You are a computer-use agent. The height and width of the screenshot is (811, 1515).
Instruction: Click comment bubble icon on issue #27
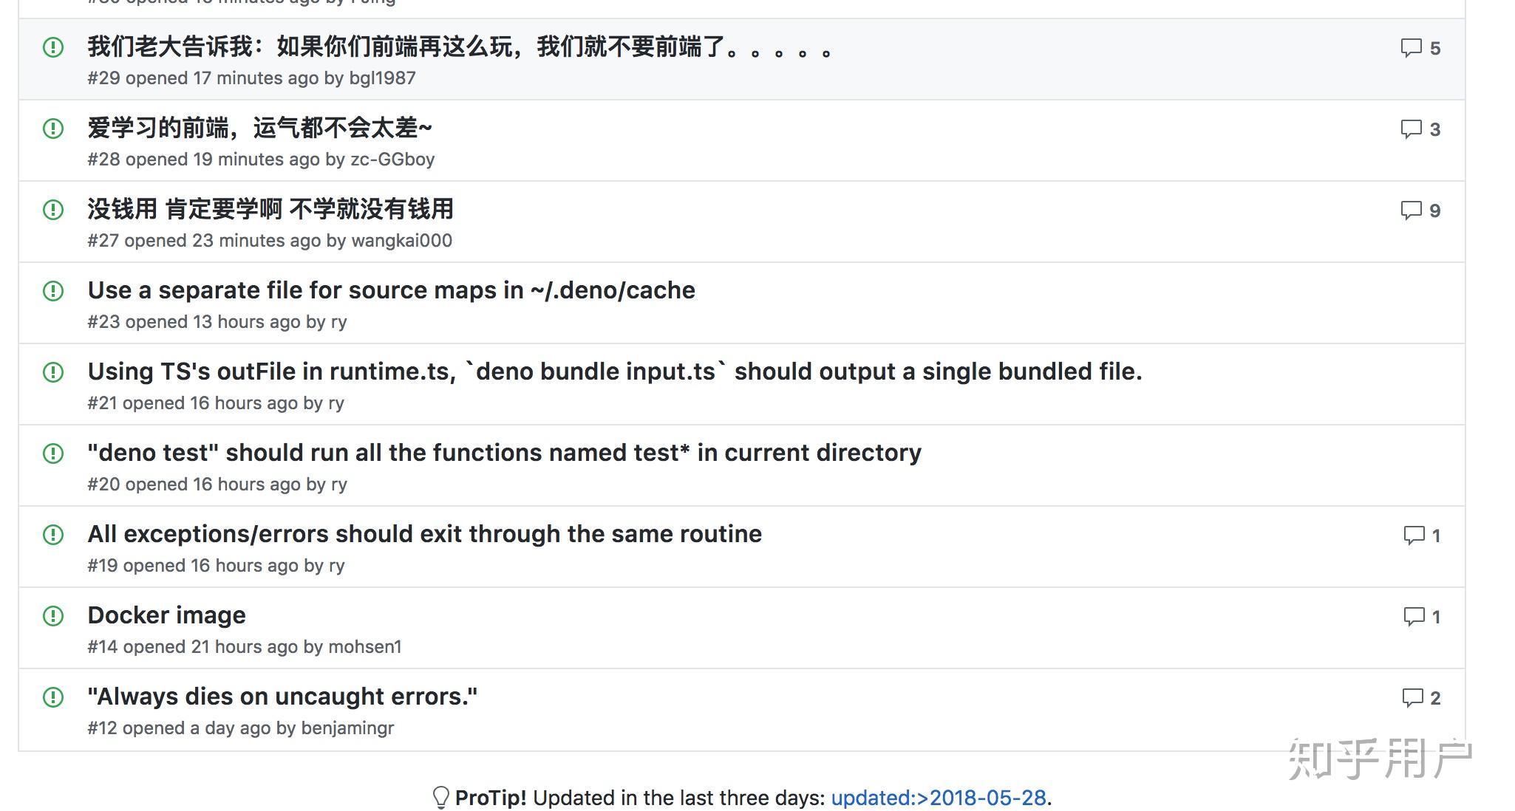pos(1411,211)
